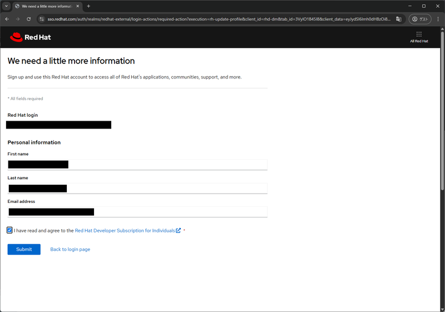Viewport: 445px width, 312px height.
Task: Close the 'We need a little more information' tab
Action: click(x=78, y=6)
